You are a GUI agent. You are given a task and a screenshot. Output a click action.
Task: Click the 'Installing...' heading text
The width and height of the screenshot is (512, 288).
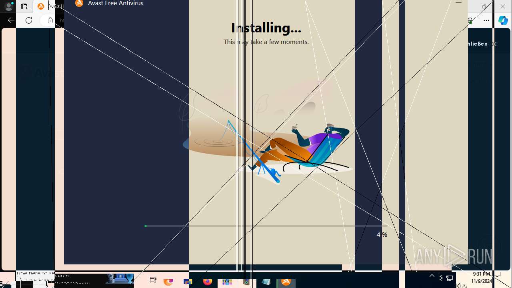(x=266, y=28)
